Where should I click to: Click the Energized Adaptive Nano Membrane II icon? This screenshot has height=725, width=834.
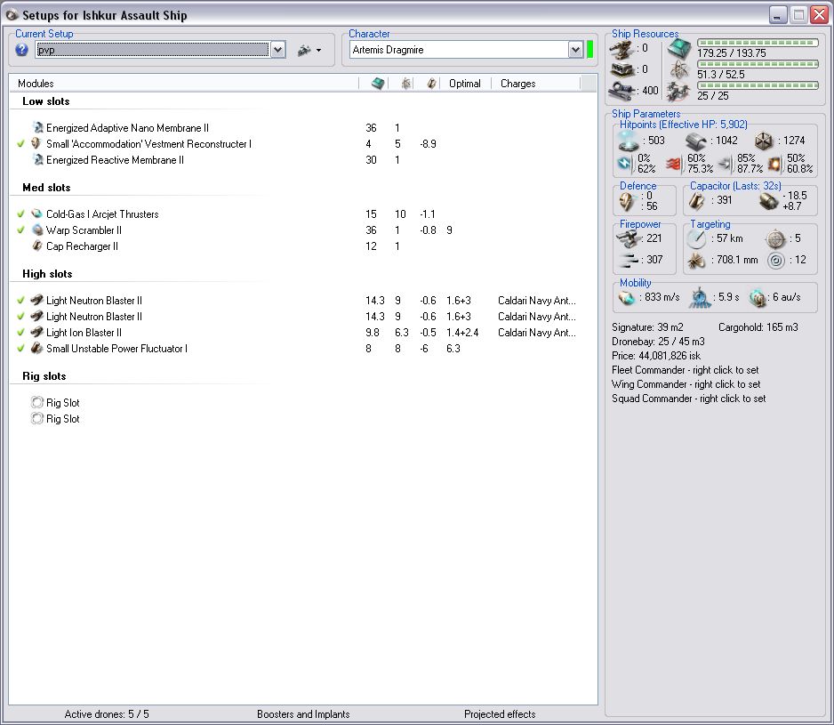click(x=37, y=128)
